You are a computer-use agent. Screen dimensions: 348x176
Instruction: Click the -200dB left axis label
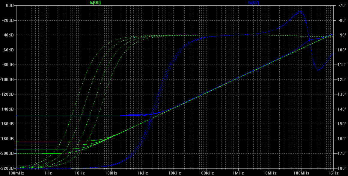coord(7,153)
